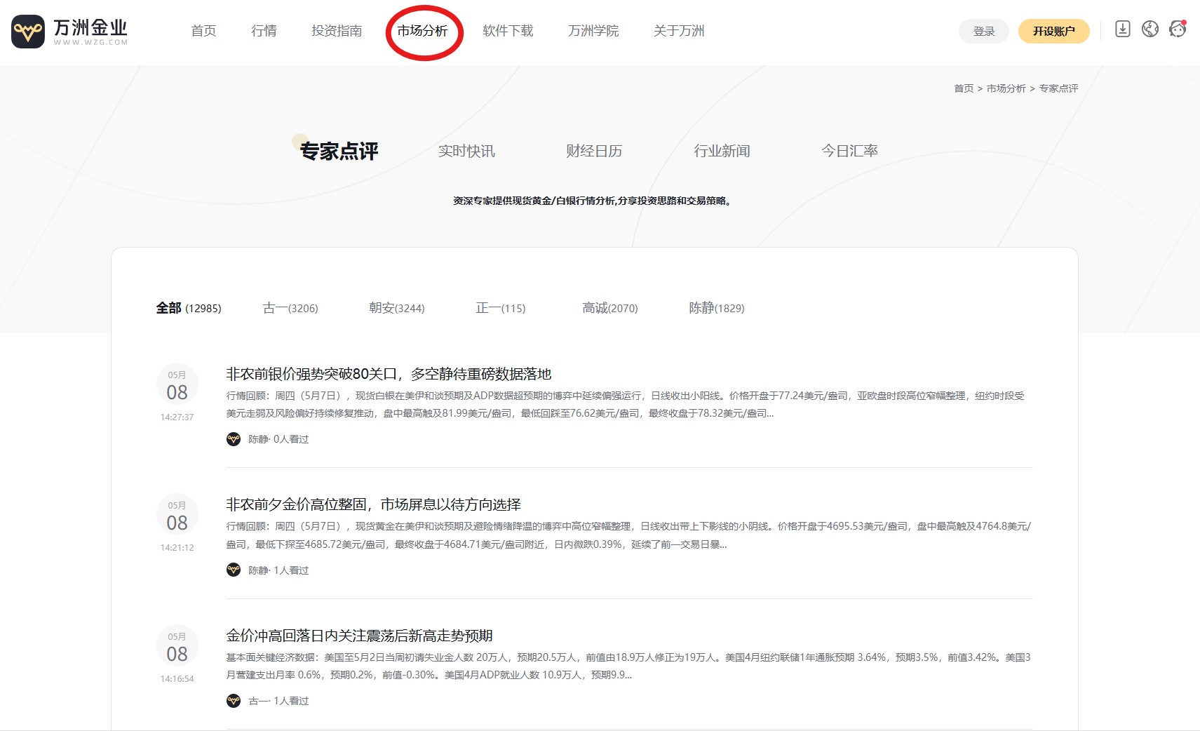Viewport: 1200px width, 731px height.
Task: Open the 万洲学院 navigation menu
Action: (593, 31)
